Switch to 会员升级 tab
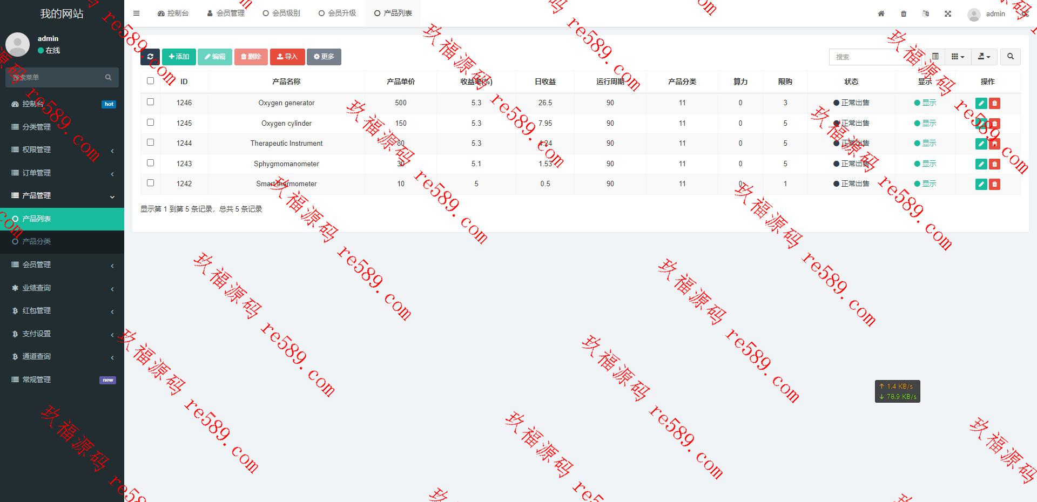1037x502 pixels. coord(337,13)
